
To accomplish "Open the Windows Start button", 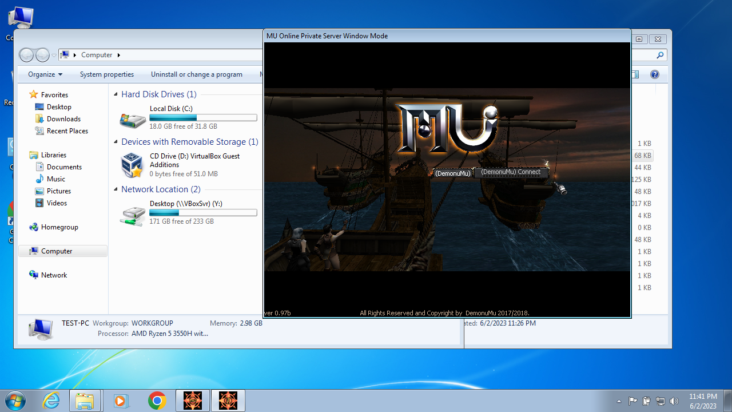I will click(15, 401).
